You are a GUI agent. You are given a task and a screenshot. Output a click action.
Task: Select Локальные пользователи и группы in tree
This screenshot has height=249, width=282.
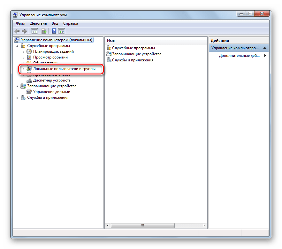click(64, 69)
